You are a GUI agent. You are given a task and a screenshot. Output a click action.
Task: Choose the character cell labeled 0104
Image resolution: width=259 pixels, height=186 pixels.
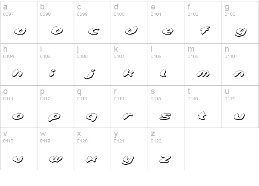(18, 64)
